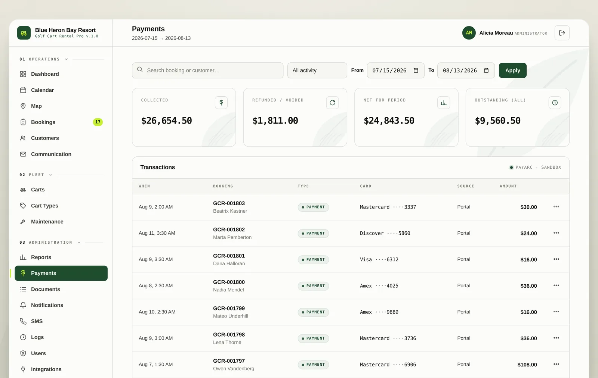The height and width of the screenshot is (378, 598).
Task: Collapse the Administration sidebar section
Action: (x=79, y=243)
